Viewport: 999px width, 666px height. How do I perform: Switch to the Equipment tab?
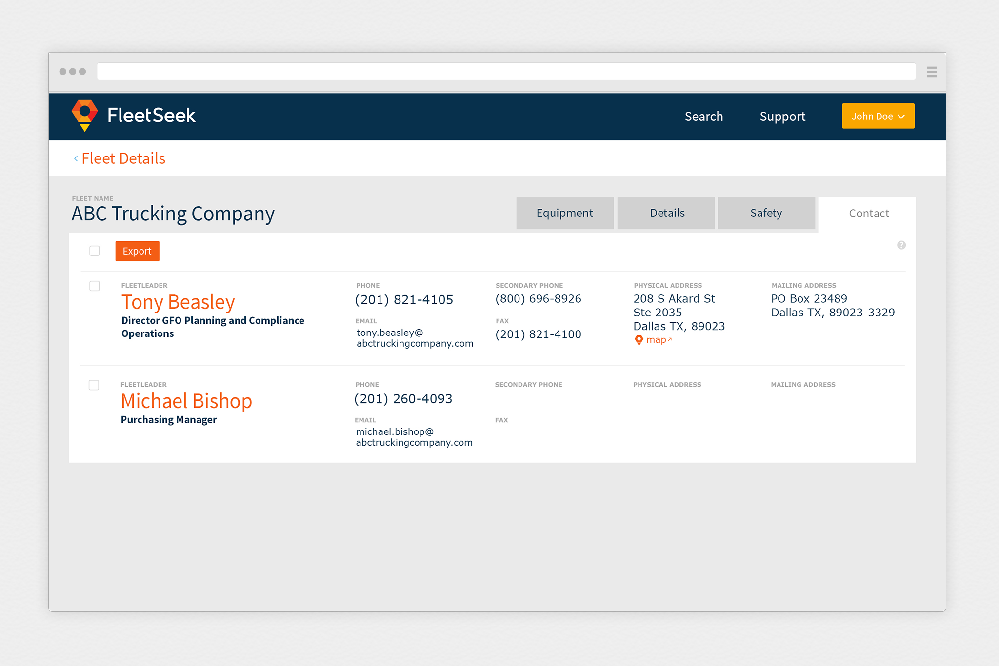coord(564,214)
